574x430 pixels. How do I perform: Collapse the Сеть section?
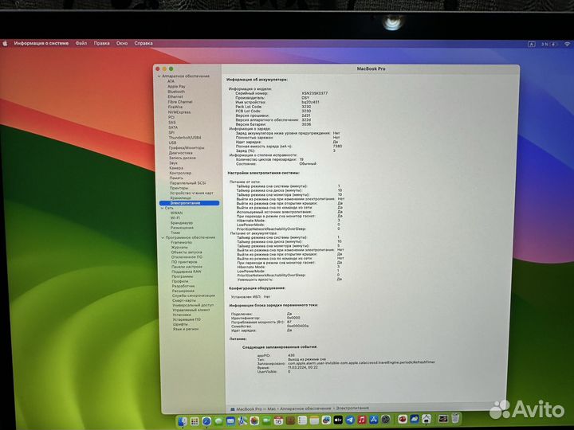[162, 208]
